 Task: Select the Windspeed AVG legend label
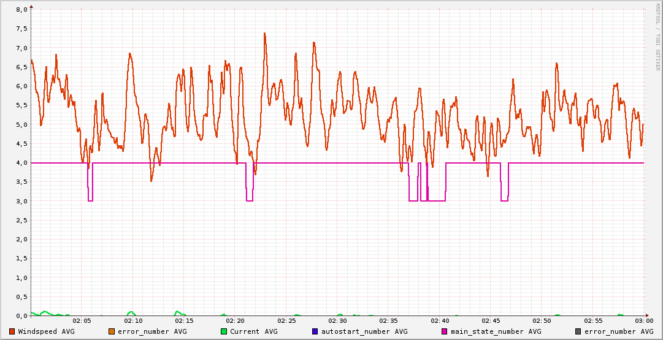[x=46, y=331]
